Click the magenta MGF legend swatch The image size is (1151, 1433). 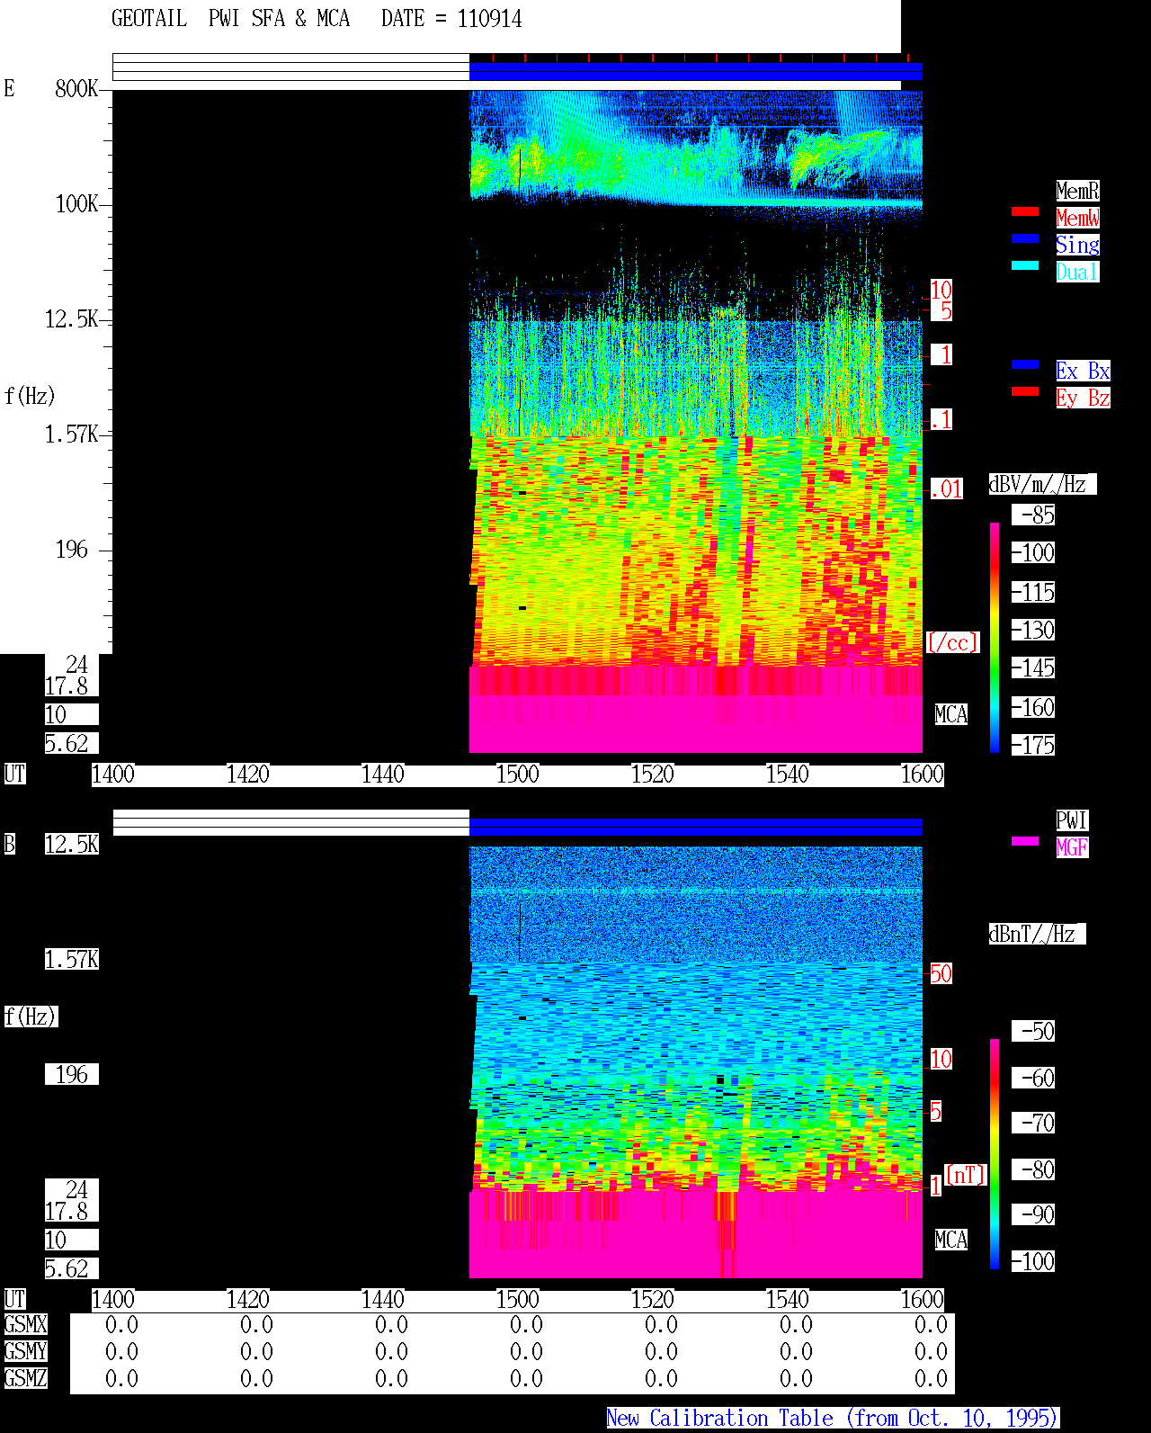tap(1025, 841)
